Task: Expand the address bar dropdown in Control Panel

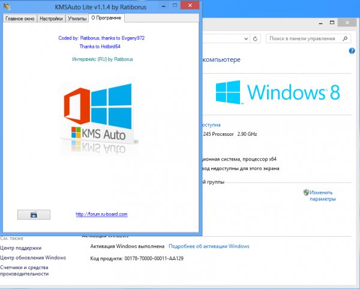Action: point(246,38)
